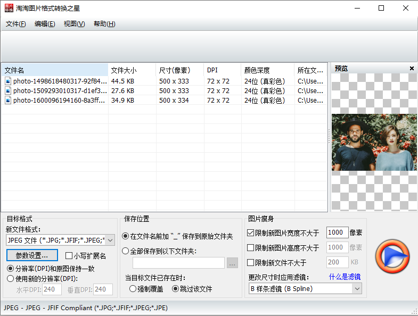Click the browse folder '...' button
This screenshot has height=316, width=418.
pos(232,263)
